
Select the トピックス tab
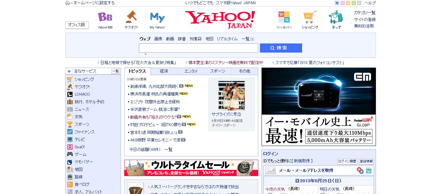click(x=137, y=71)
